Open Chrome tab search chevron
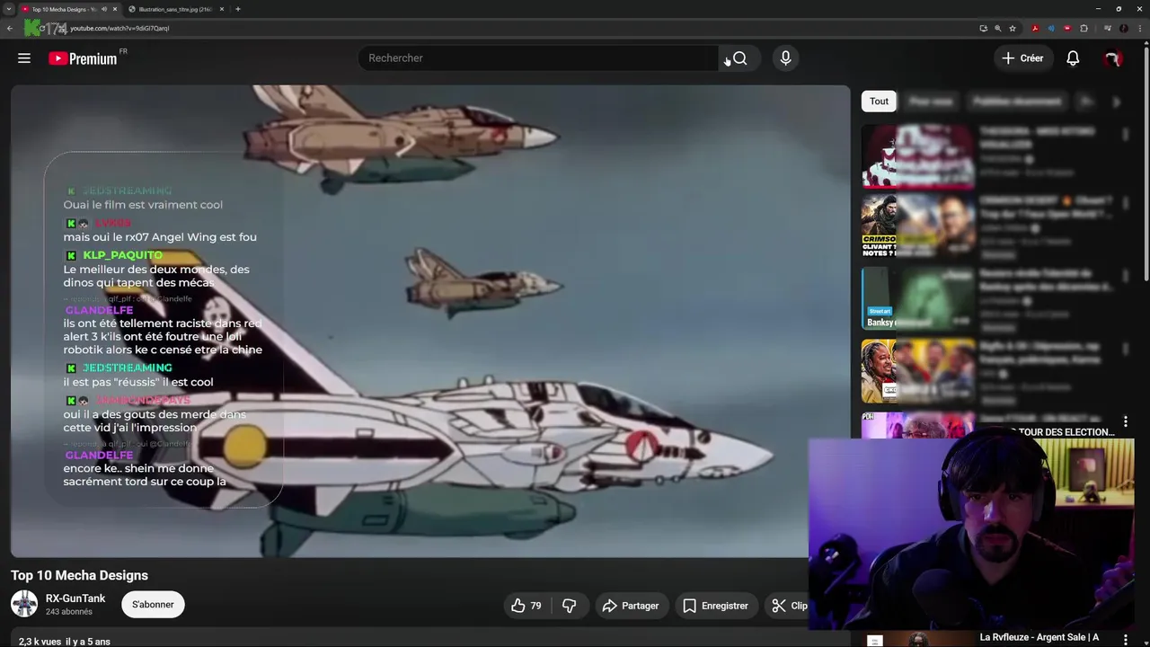This screenshot has width=1150, height=647. [8, 9]
